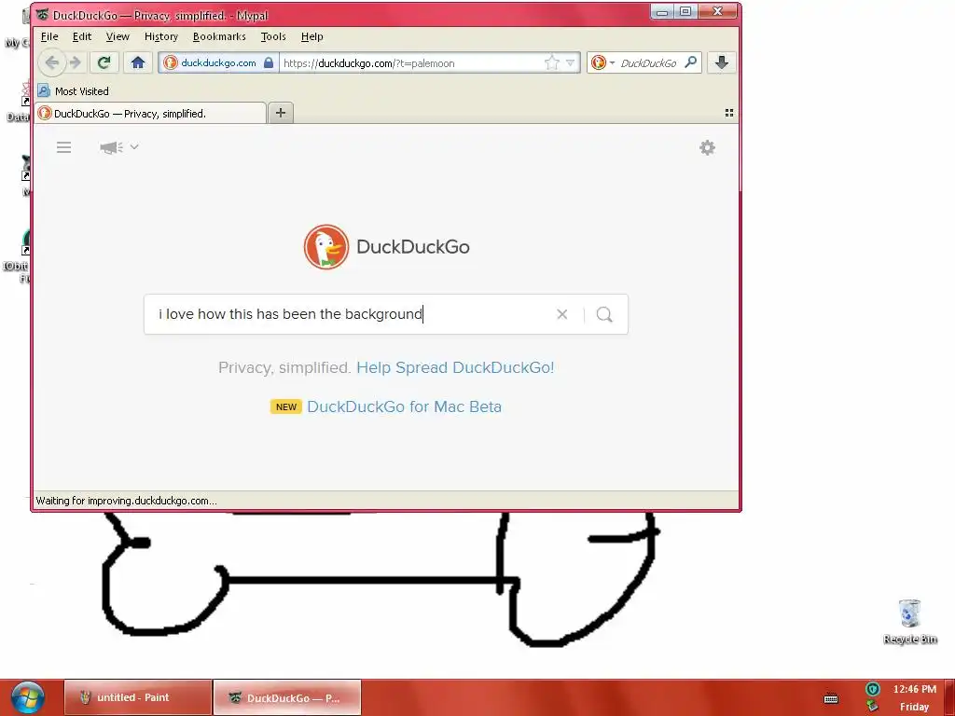Click the padlock site security icon
The width and height of the screenshot is (955, 716).
click(x=269, y=62)
